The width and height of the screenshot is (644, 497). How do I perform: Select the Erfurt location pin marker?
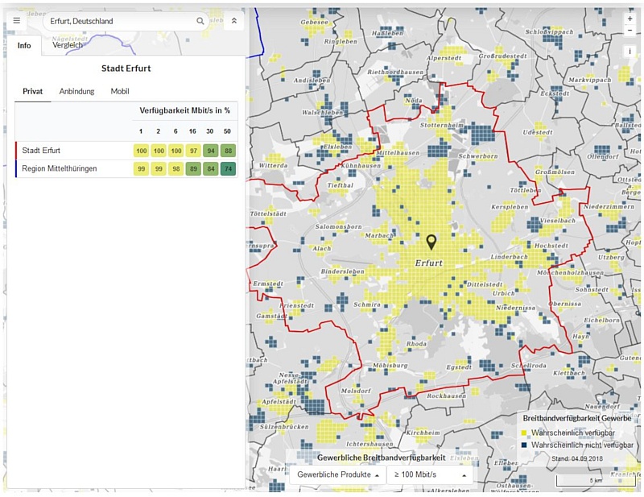pos(433,242)
